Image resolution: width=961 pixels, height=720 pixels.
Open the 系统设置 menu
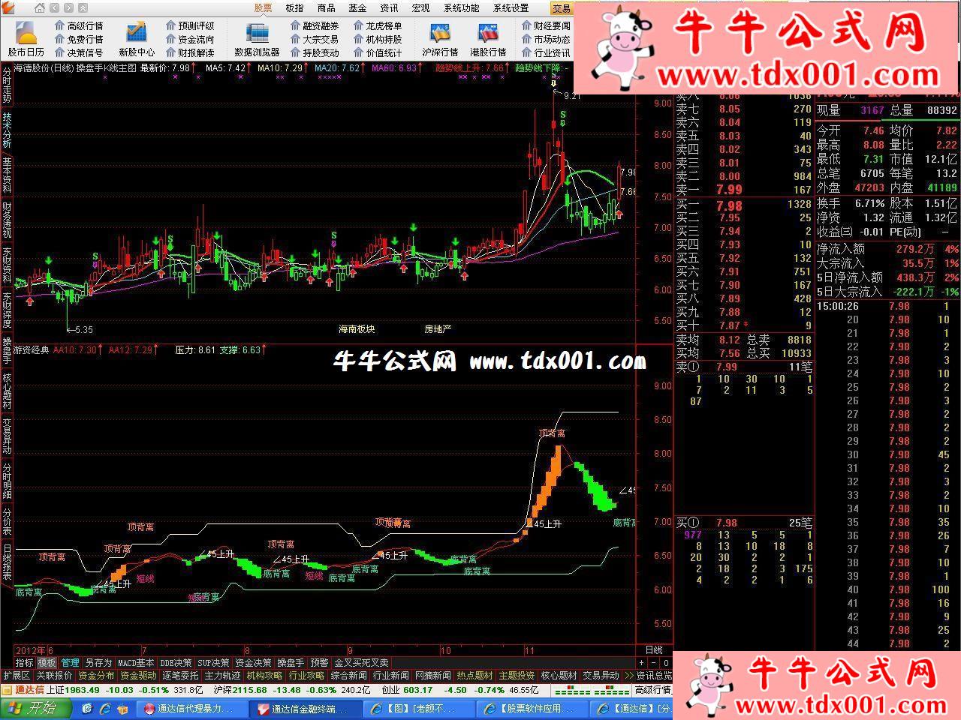511,8
